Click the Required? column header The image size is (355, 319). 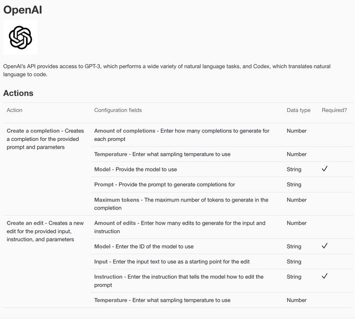point(334,110)
